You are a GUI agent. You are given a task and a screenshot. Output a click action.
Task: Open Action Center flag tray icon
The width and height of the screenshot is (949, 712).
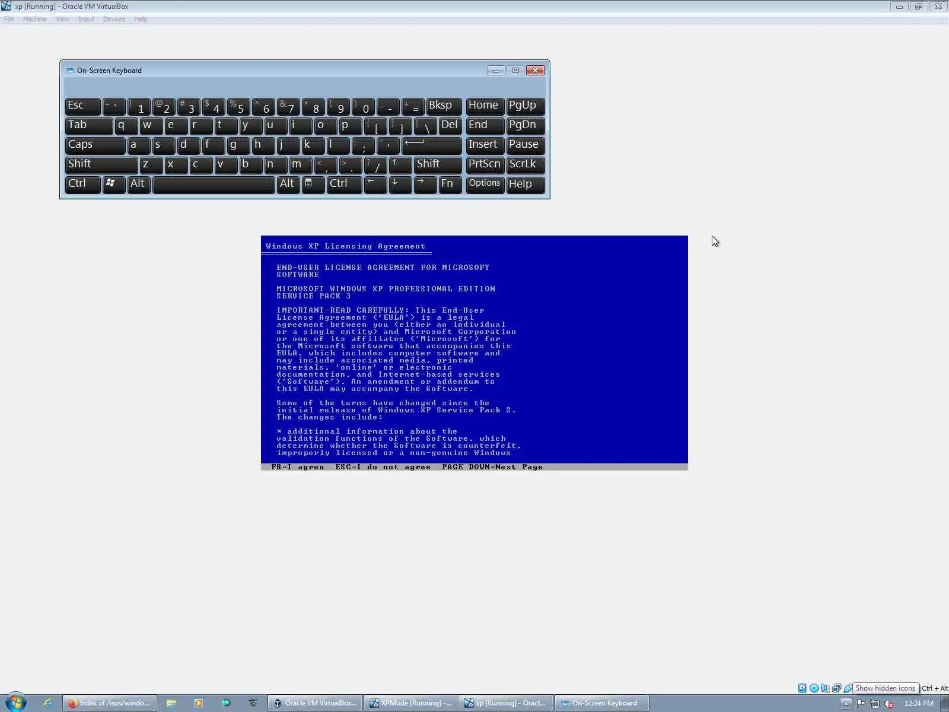tap(861, 704)
